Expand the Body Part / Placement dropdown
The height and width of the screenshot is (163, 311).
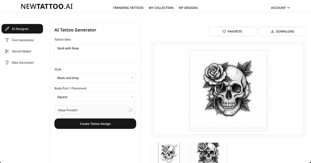(95, 97)
